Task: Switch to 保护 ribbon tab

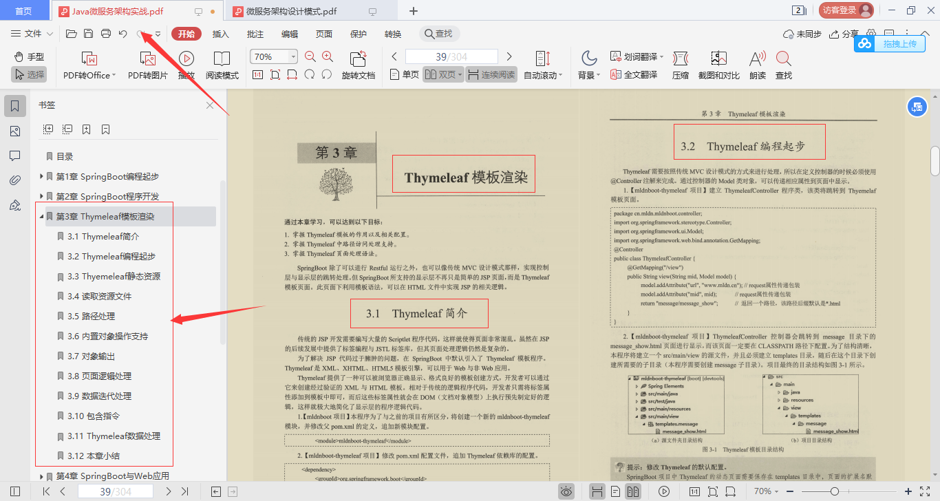Action: [x=359, y=34]
